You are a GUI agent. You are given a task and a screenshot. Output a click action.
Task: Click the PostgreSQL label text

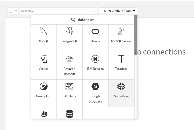pos(69,41)
